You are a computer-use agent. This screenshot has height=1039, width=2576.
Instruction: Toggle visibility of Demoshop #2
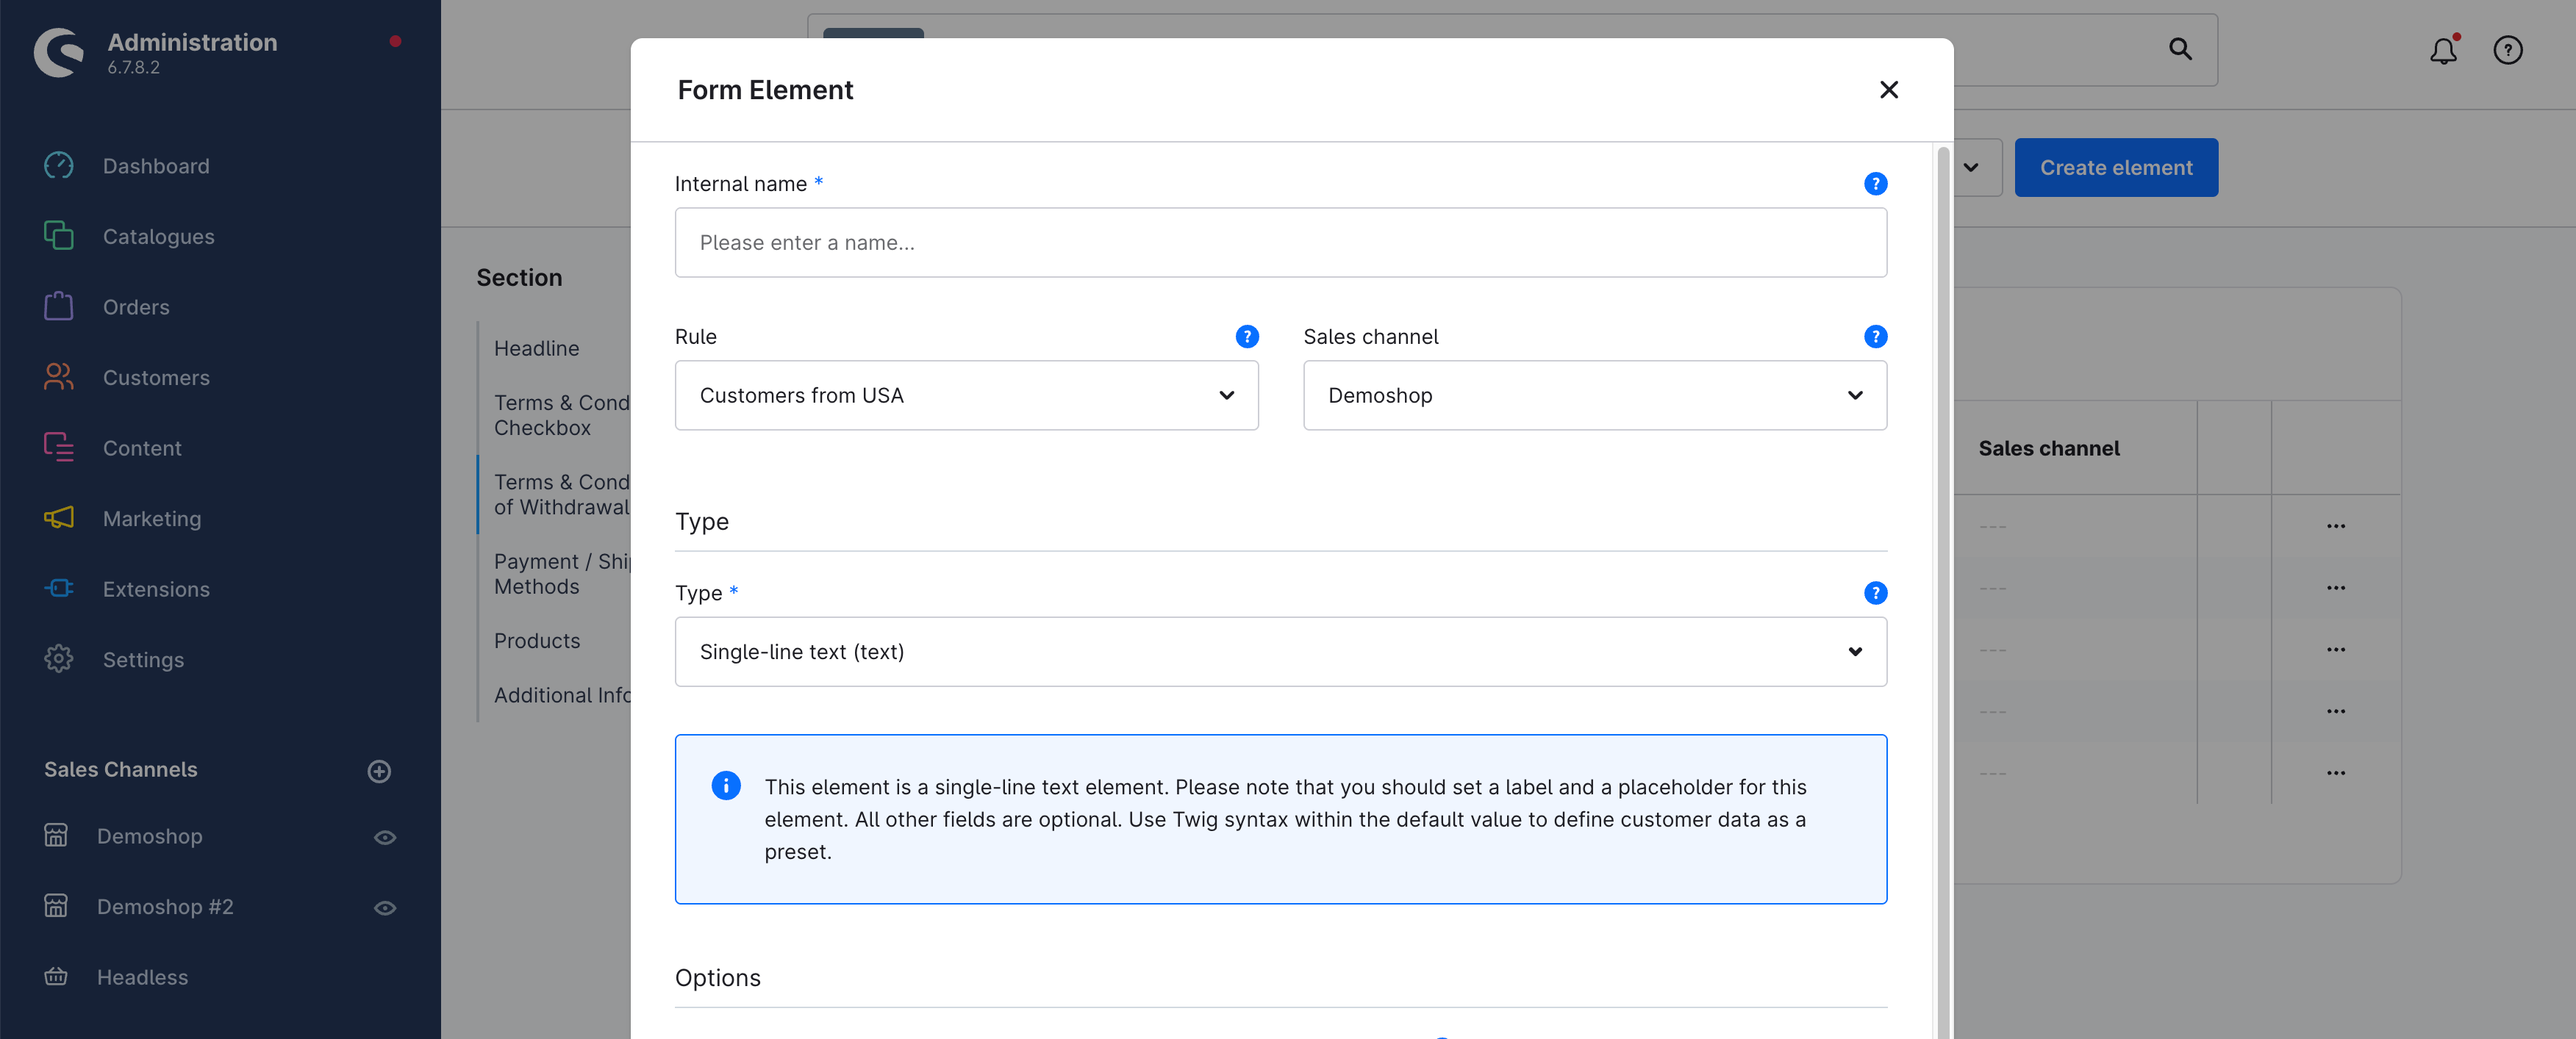coord(386,907)
